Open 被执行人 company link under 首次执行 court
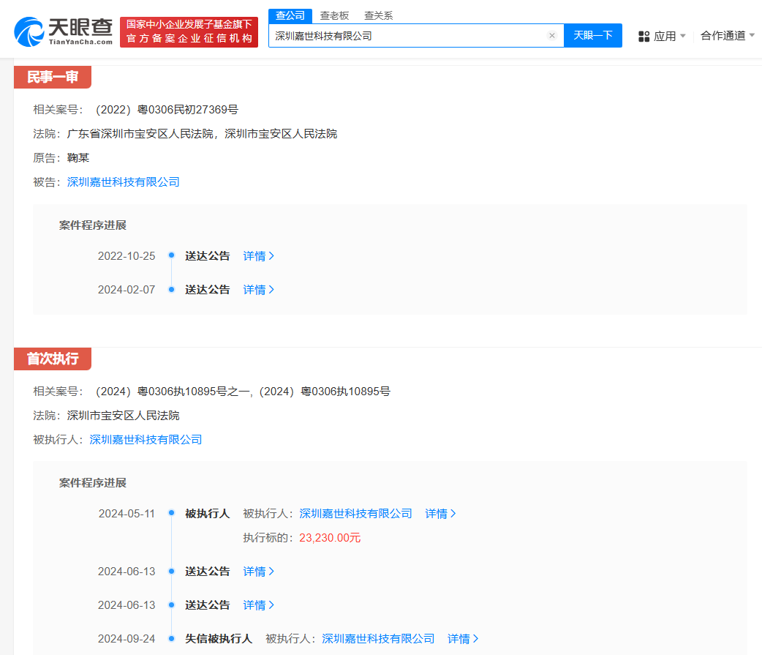This screenshot has width=762, height=655. tap(146, 440)
